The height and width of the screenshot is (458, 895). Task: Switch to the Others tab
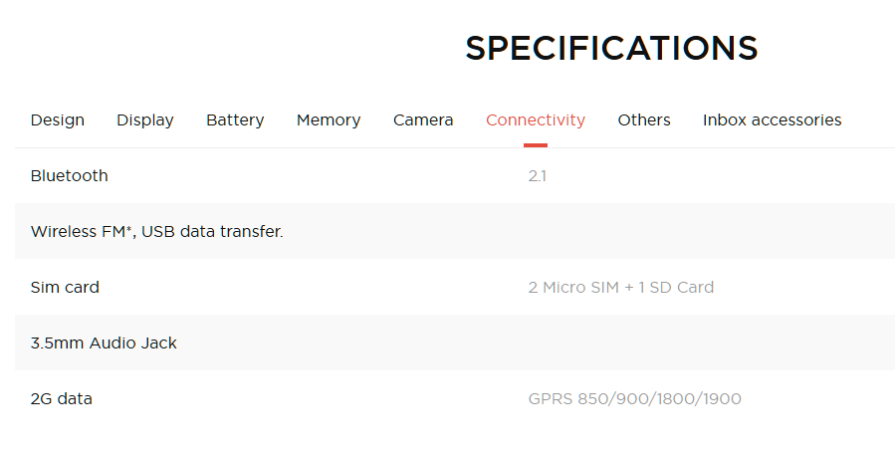[x=644, y=119]
